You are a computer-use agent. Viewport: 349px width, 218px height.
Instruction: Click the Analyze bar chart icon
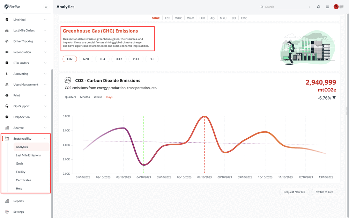(7, 128)
